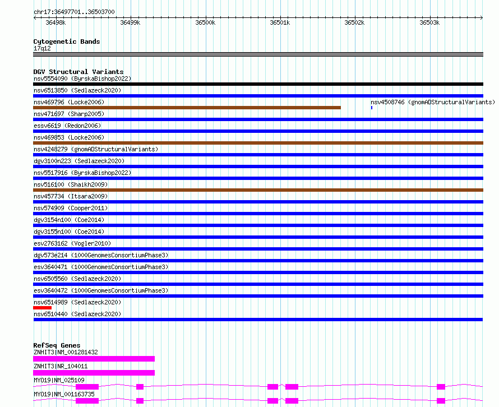Open variant dgv3155n100 (Coe2014)
499x407 pixels.
[69, 232]
